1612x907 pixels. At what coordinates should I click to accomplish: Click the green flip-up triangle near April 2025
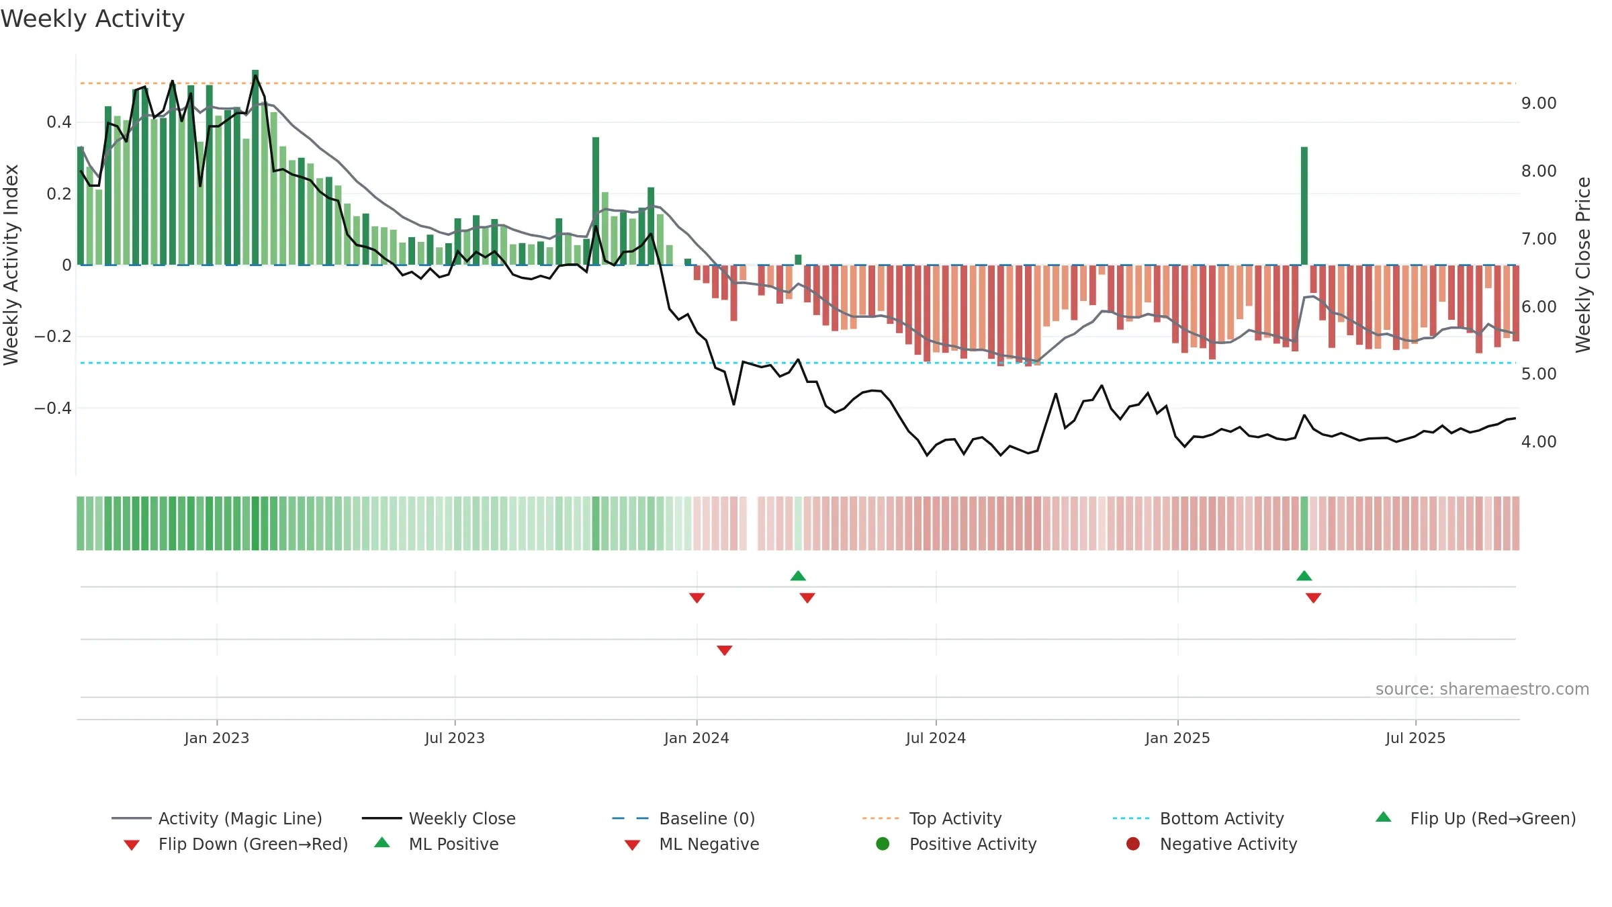click(x=1304, y=576)
